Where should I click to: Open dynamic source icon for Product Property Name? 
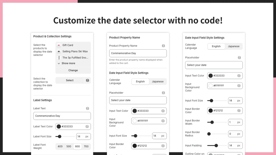tap(163, 46)
